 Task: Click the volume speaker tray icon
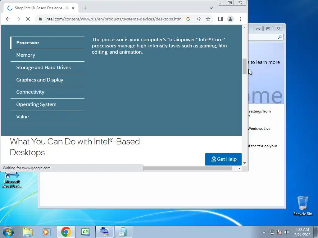coord(287,232)
